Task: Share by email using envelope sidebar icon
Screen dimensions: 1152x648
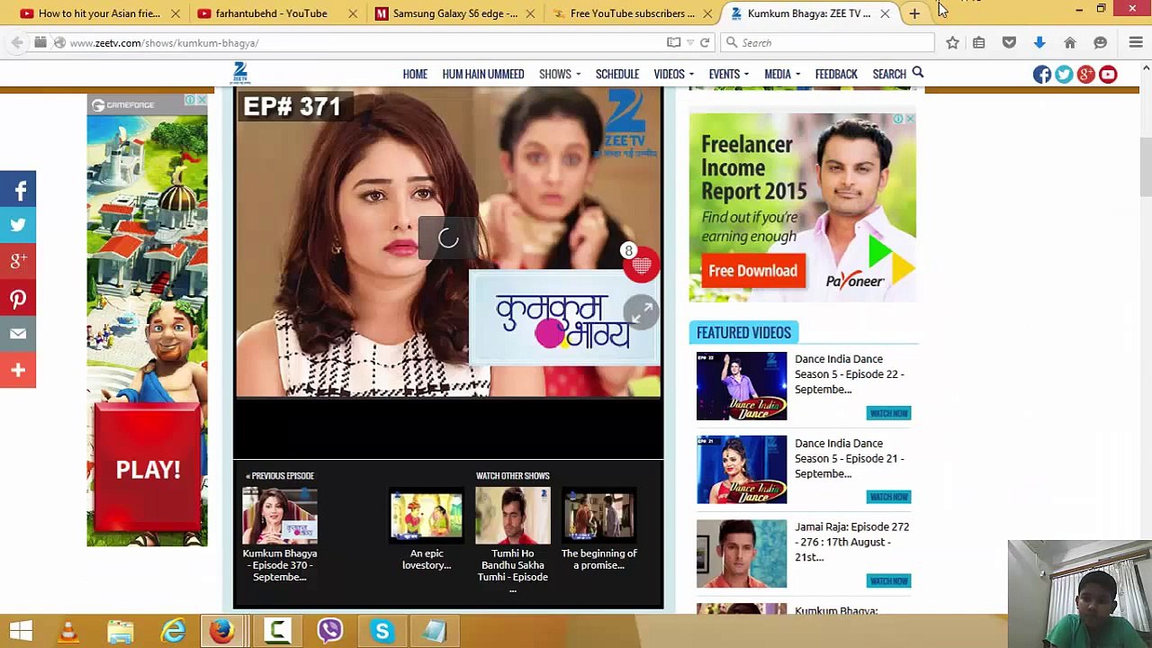Action: point(18,334)
